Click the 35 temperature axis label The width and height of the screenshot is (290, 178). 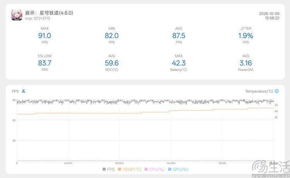click(276, 117)
